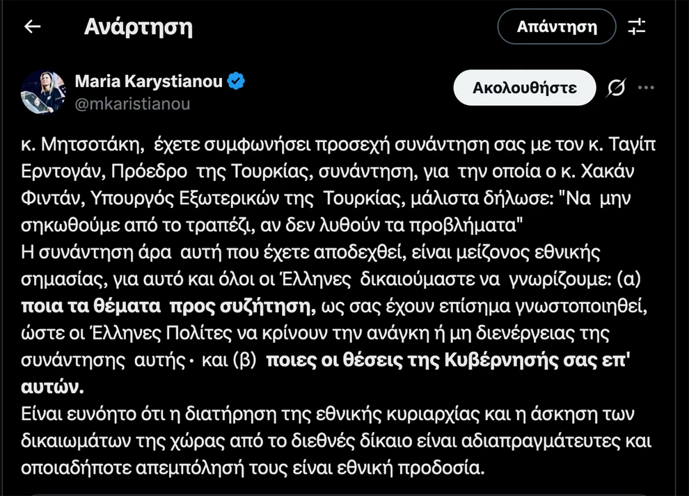The width and height of the screenshot is (689, 496).
Task: Click the blue verified checkmark badge
Action: (235, 81)
